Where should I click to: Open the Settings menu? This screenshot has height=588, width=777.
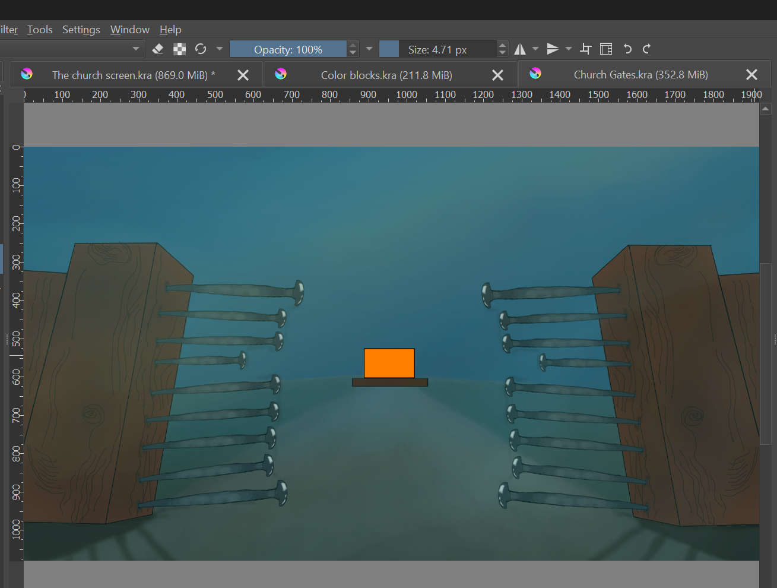click(81, 29)
